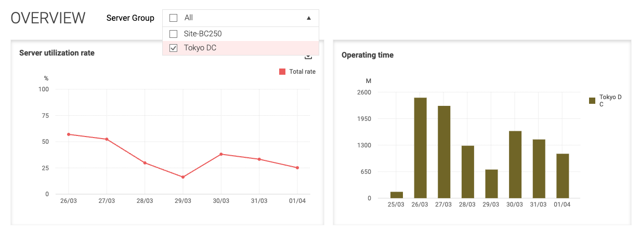The width and height of the screenshot is (640, 232).
Task: Collapse the Server Group dropdown arrow
Action: pyautogui.click(x=308, y=18)
